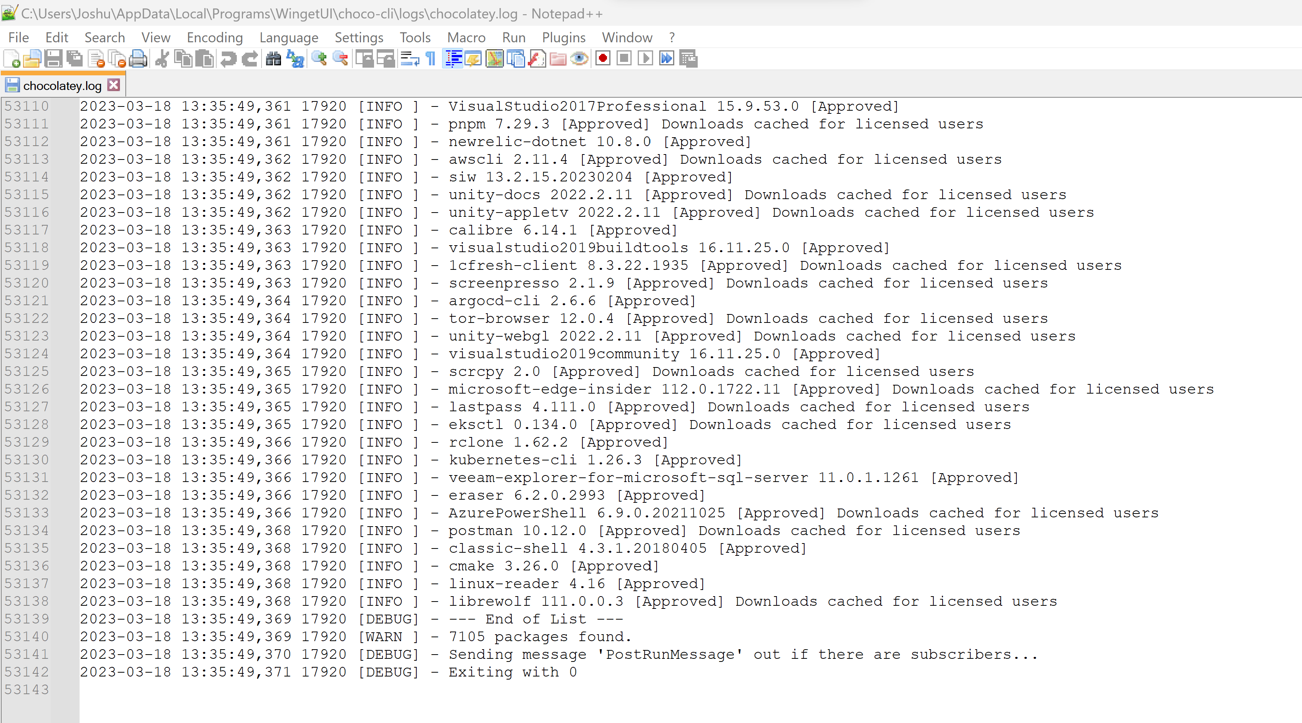Open the Plugins menu

click(x=563, y=38)
